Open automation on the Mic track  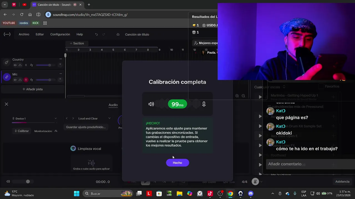32,80
